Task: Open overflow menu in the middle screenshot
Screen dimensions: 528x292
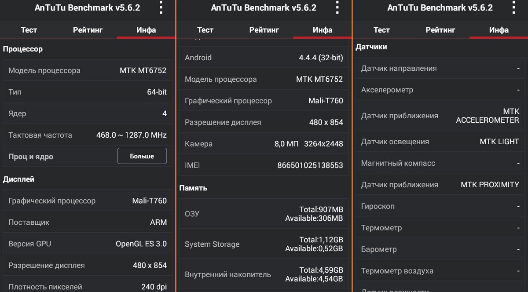Action: click(x=337, y=7)
